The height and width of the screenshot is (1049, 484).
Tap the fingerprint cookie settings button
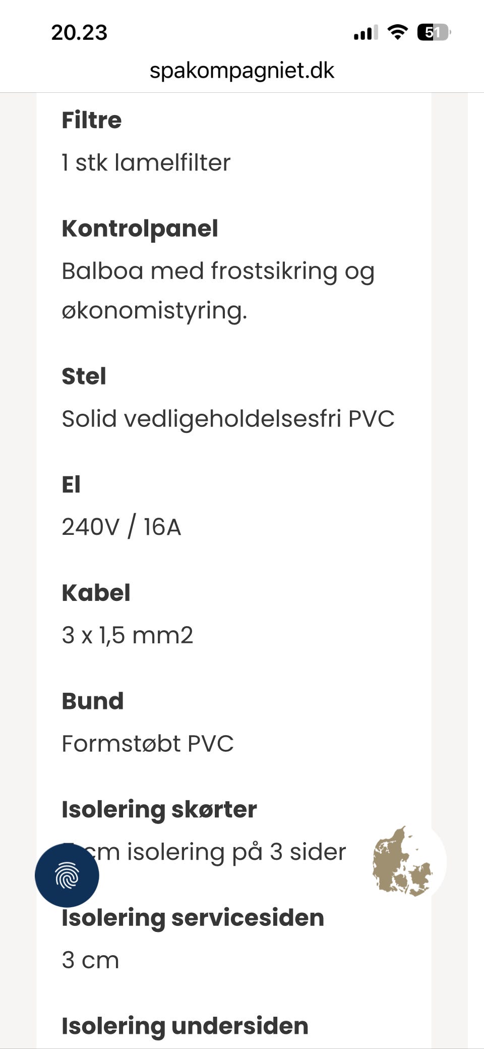point(67,875)
